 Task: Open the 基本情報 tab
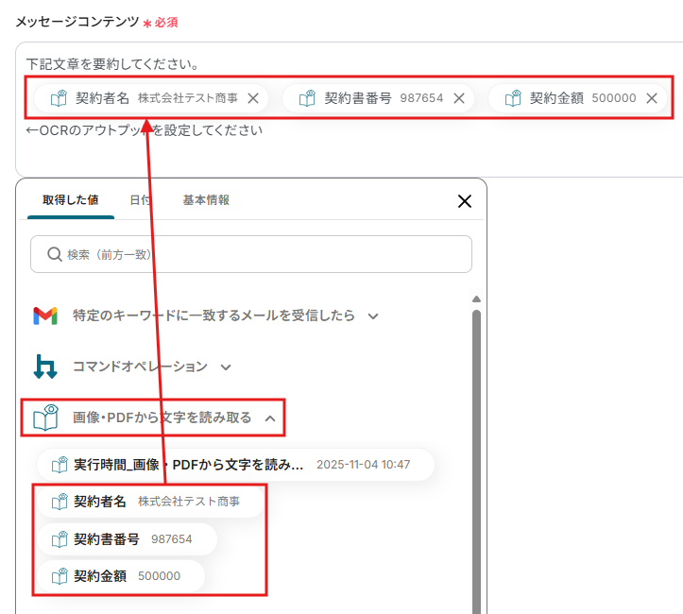tap(206, 200)
